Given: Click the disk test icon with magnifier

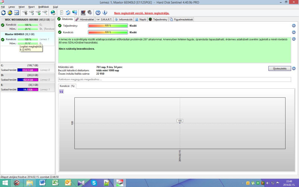Looking at the screenshot, I should click(x=45, y=13).
